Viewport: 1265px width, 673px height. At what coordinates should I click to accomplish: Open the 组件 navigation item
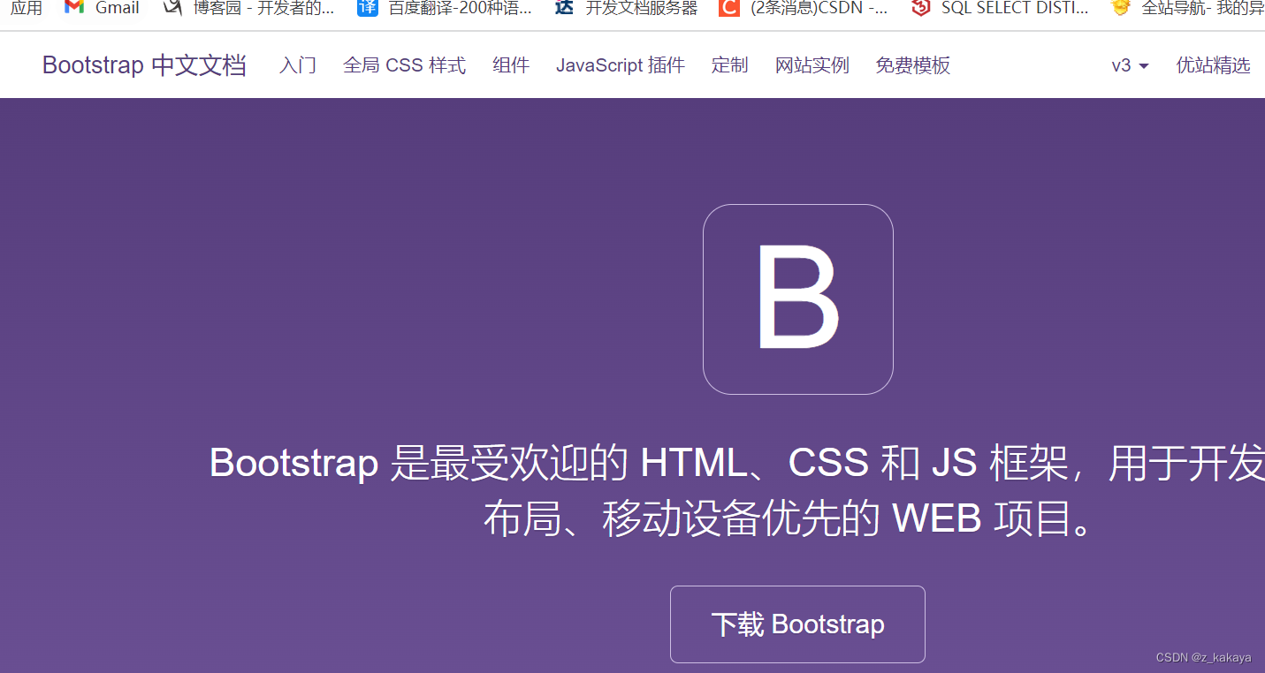click(511, 65)
